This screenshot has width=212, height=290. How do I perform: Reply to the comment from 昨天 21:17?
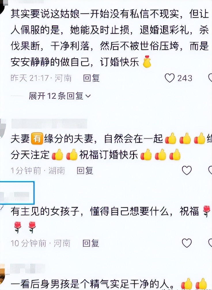[91, 78]
